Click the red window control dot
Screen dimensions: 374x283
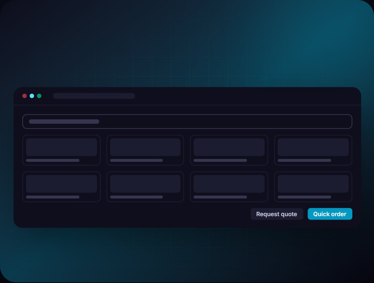click(25, 96)
